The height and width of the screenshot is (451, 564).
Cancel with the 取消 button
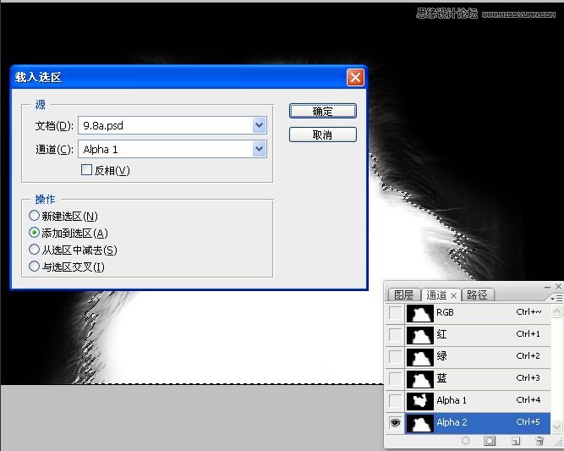tap(323, 135)
